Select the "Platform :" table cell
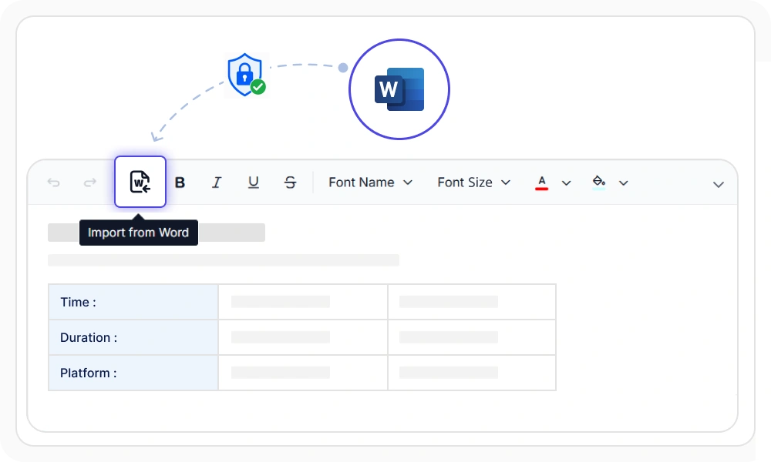The width and height of the screenshot is (771, 462). (133, 373)
